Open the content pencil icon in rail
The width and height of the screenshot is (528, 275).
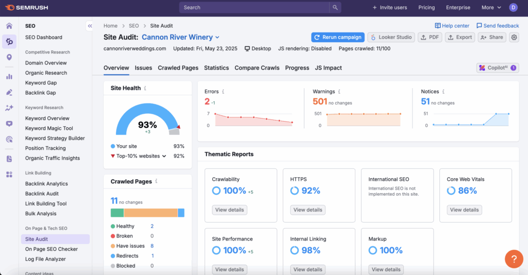[9, 93]
